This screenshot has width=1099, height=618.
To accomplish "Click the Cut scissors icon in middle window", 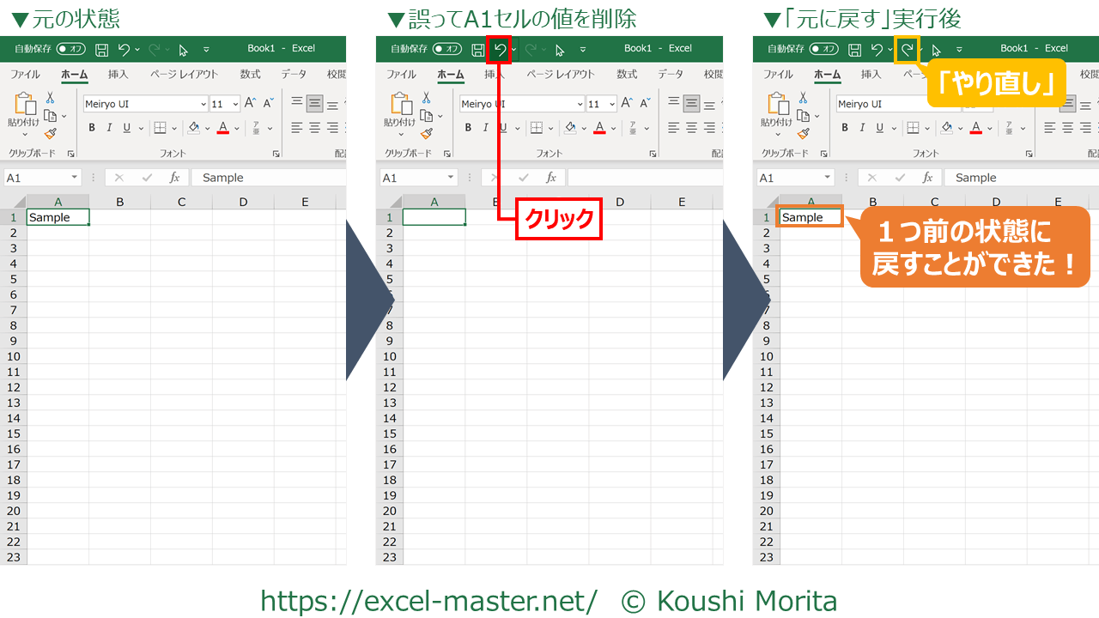I will pyautogui.click(x=427, y=98).
